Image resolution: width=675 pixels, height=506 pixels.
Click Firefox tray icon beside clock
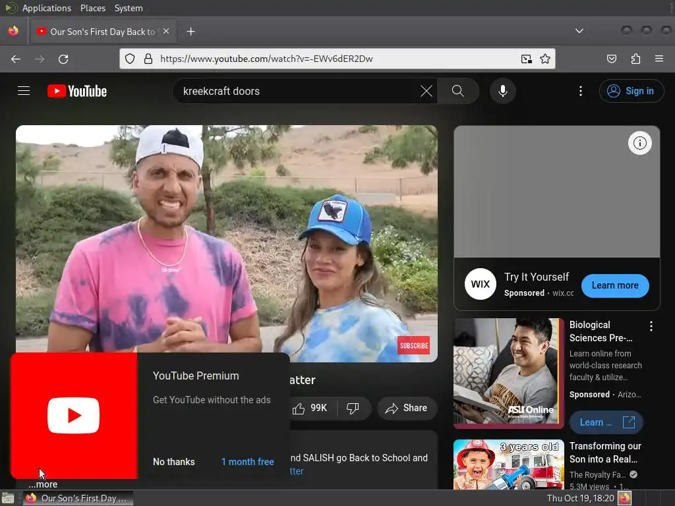pyautogui.click(x=625, y=498)
